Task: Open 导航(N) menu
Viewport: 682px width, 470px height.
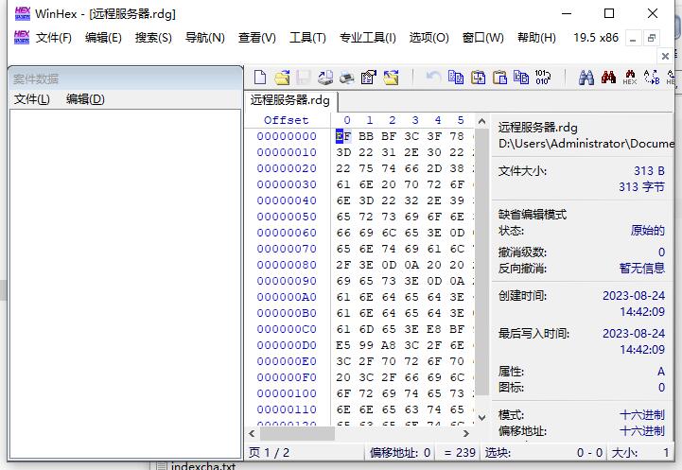Action: coord(205,38)
